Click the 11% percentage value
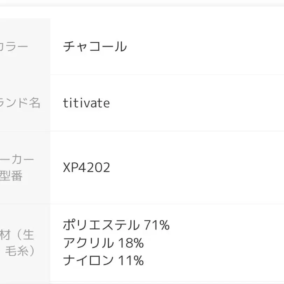 [x=131, y=261]
